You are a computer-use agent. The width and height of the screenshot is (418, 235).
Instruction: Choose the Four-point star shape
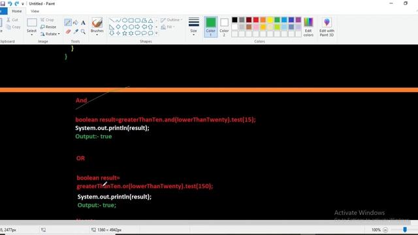click(x=118, y=33)
